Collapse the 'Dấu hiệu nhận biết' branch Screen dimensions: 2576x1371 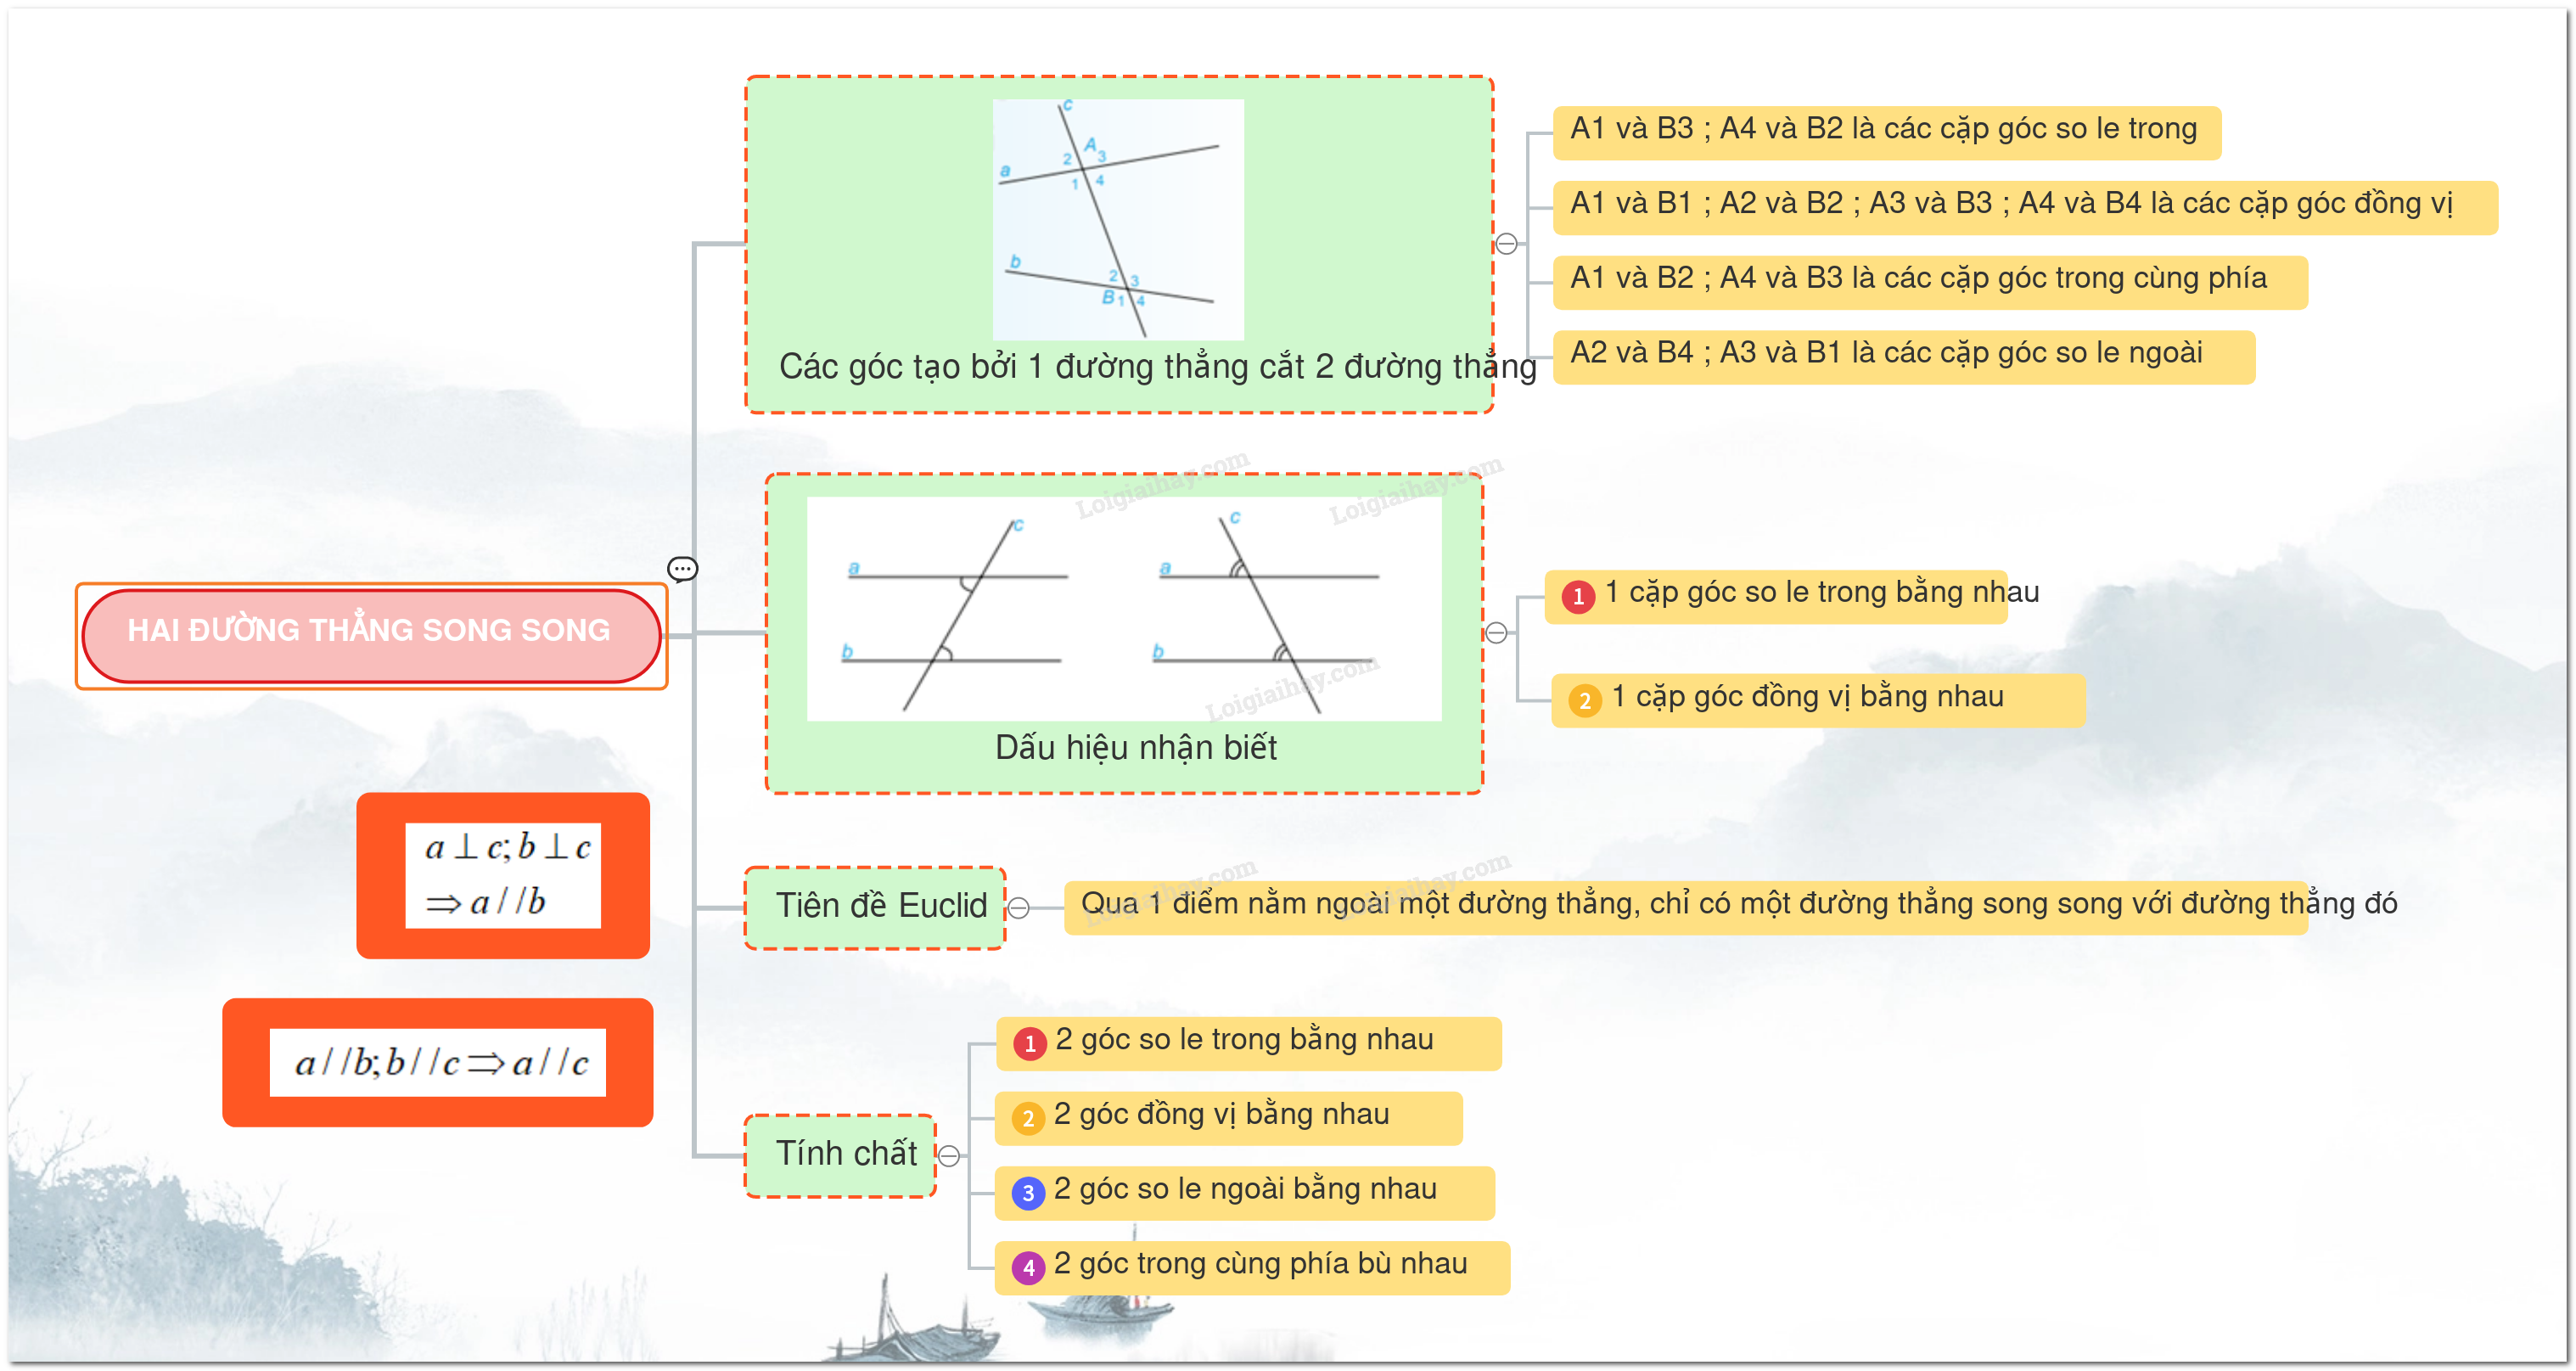point(1496,633)
